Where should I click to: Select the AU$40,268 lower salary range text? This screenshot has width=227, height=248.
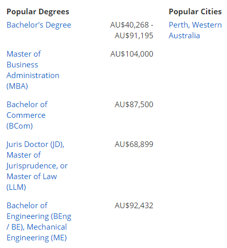point(129,25)
